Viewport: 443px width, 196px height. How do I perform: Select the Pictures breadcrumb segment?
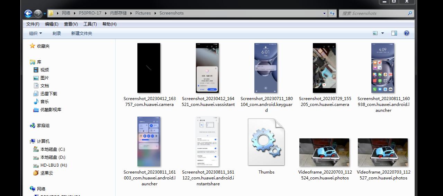pyautogui.click(x=143, y=13)
